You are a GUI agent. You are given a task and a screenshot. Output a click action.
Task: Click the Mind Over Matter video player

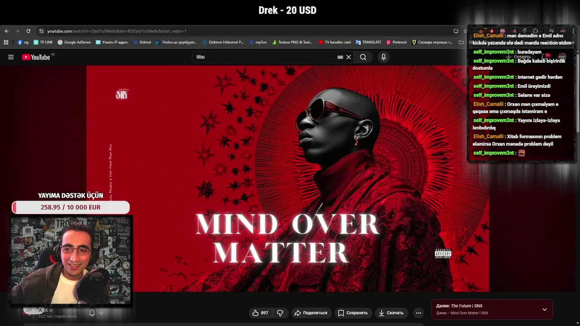tap(288, 179)
